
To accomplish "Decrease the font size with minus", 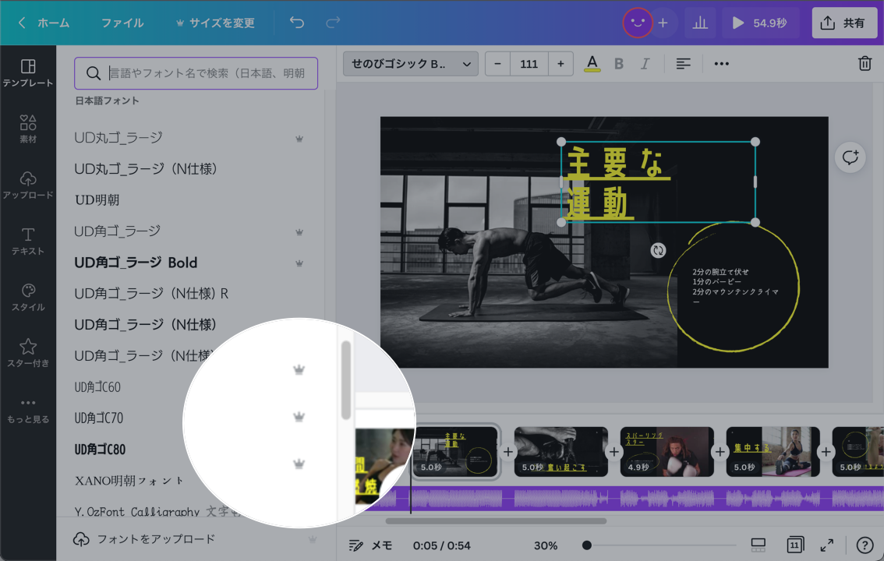I will click(x=497, y=64).
